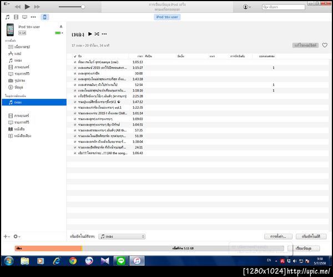Open the account dropdown near the search box
The height and width of the screenshot is (277, 333).
pos(247,7)
